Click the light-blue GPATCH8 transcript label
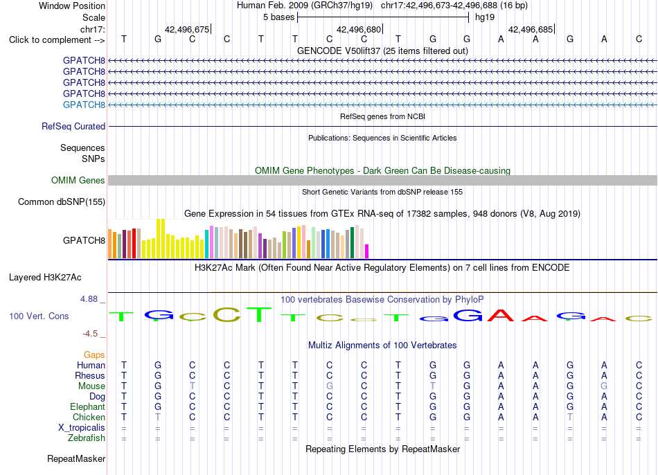 (x=84, y=105)
